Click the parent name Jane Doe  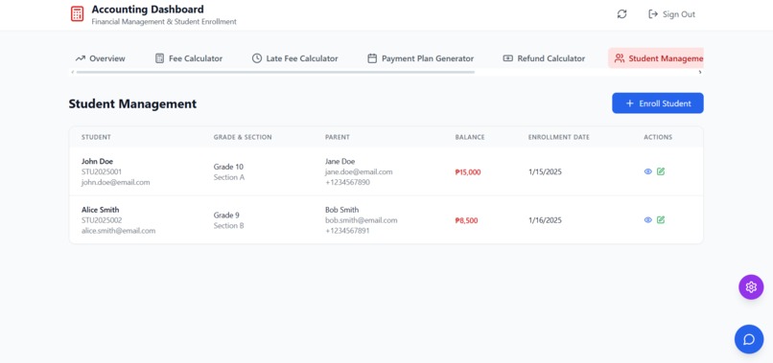pos(340,162)
